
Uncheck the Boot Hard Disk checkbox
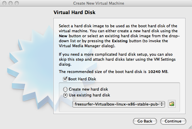point(65,79)
